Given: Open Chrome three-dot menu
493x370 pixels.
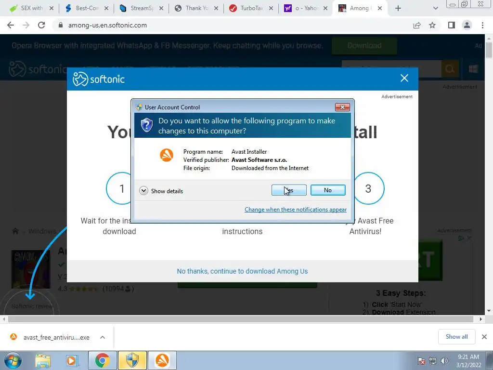Looking at the screenshot, I should tap(482, 25).
